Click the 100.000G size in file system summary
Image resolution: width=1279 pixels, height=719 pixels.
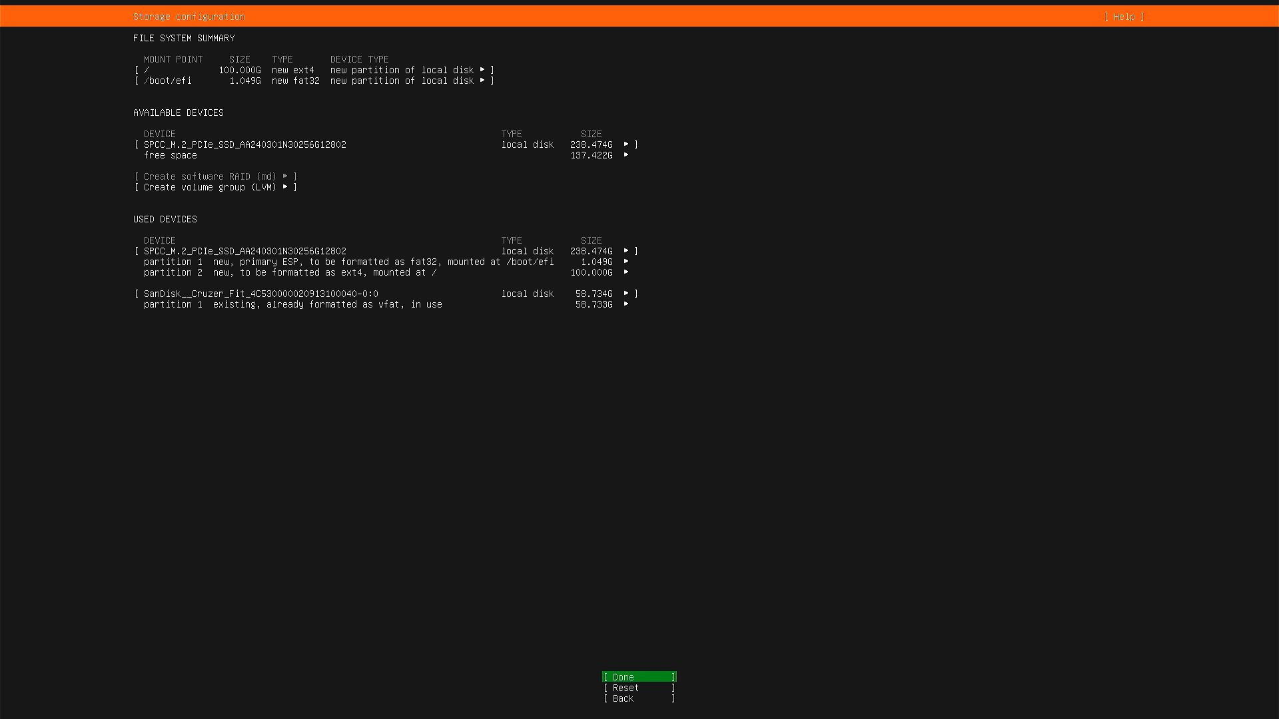point(240,70)
